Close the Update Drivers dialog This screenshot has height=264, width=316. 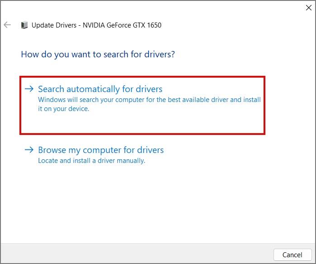tap(309, 8)
